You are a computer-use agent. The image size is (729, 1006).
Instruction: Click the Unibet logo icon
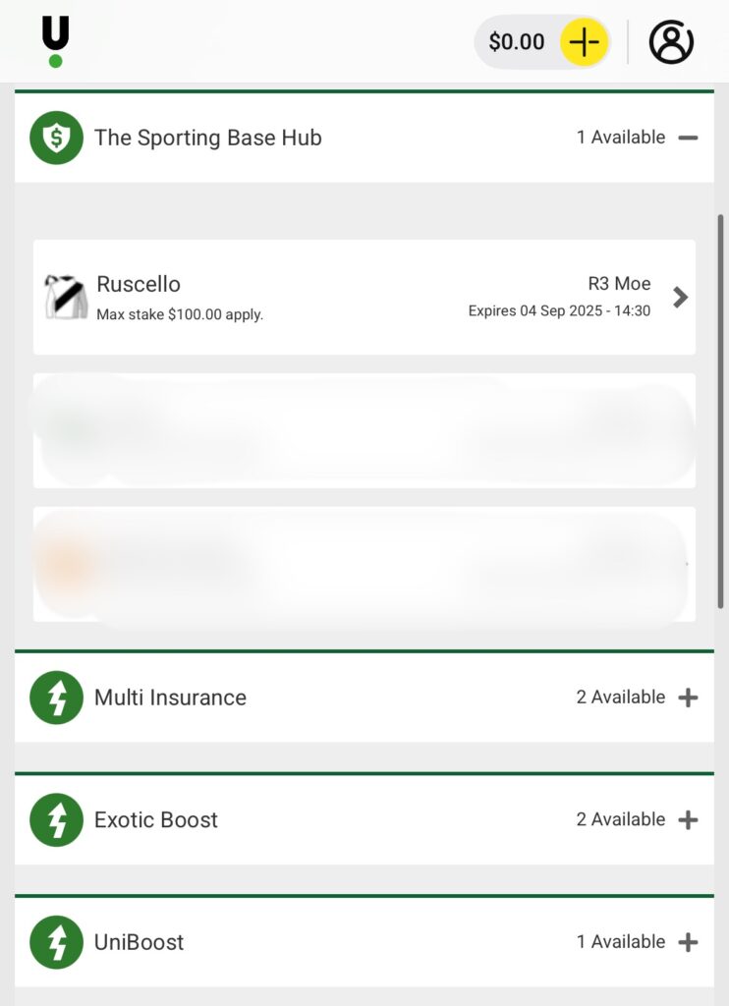pos(56,42)
